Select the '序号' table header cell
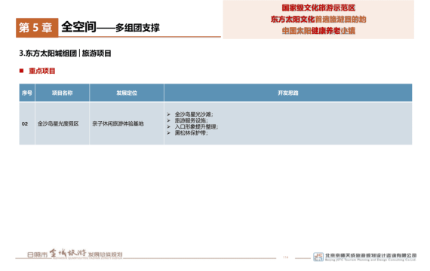The image size is (430, 271). [27, 93]
